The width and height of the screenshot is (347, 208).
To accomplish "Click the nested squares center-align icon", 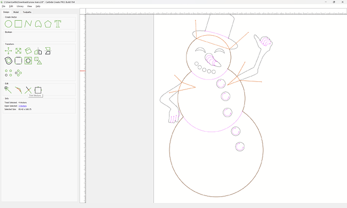I will (28, 61).
